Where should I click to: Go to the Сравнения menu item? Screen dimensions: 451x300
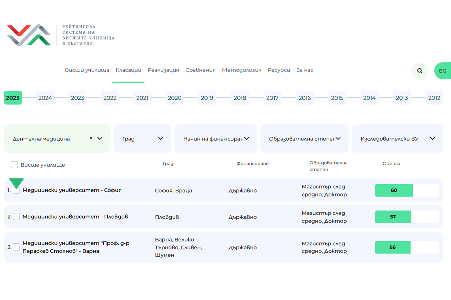click(x=200, y=70)
